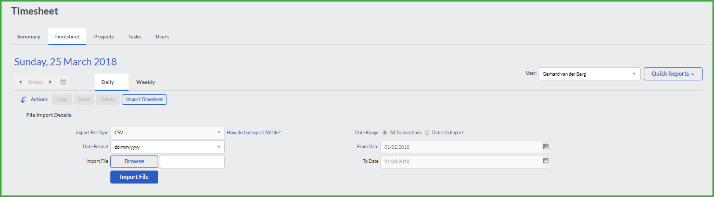Open 'How do I set up a CSV file?' link
714x197 pixels.
point(254,133)
